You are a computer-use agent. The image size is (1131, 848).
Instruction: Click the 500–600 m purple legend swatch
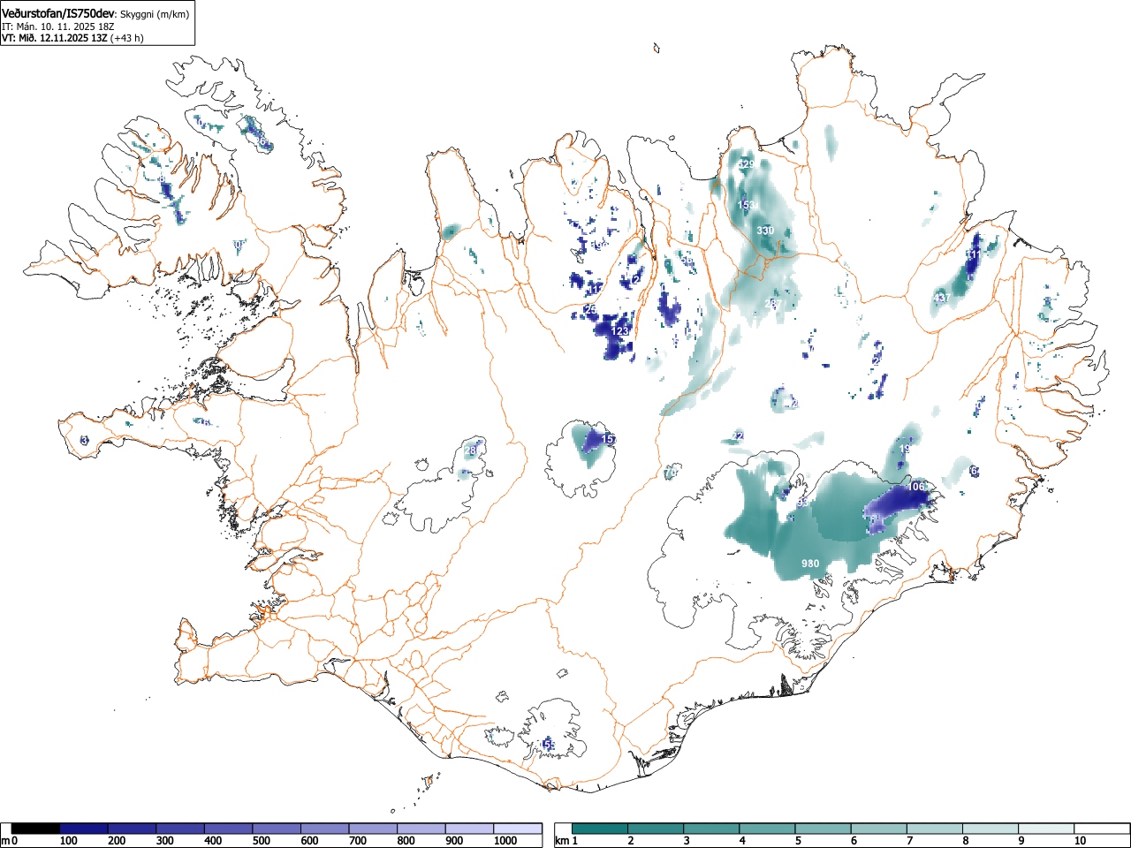tap(277, 829)
